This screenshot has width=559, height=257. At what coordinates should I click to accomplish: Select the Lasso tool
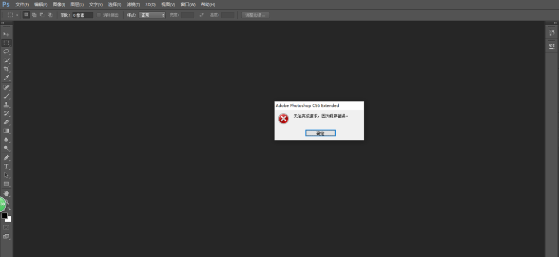tap(7, 51)
